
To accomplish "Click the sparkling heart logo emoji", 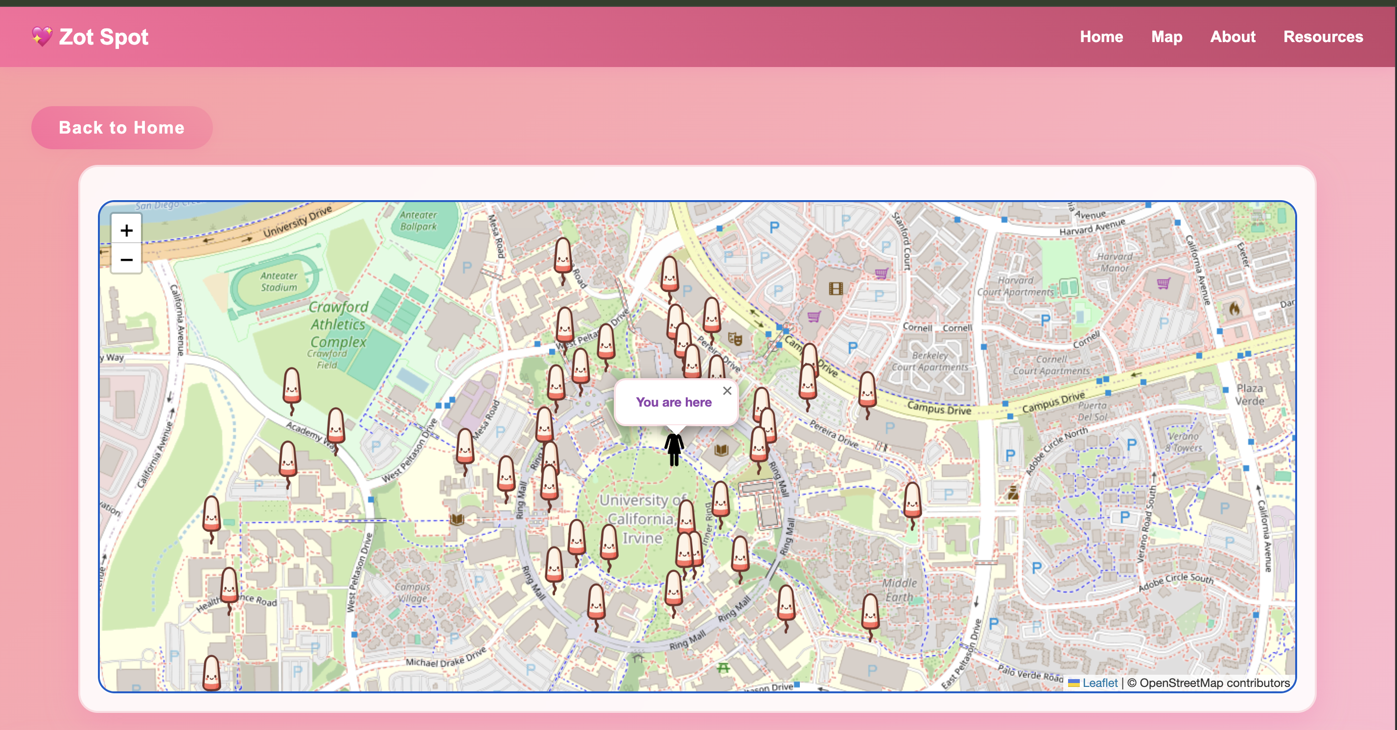I will [x=42, y=37].
